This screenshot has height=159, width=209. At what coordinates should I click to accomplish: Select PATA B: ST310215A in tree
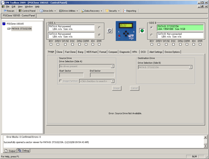21,29
